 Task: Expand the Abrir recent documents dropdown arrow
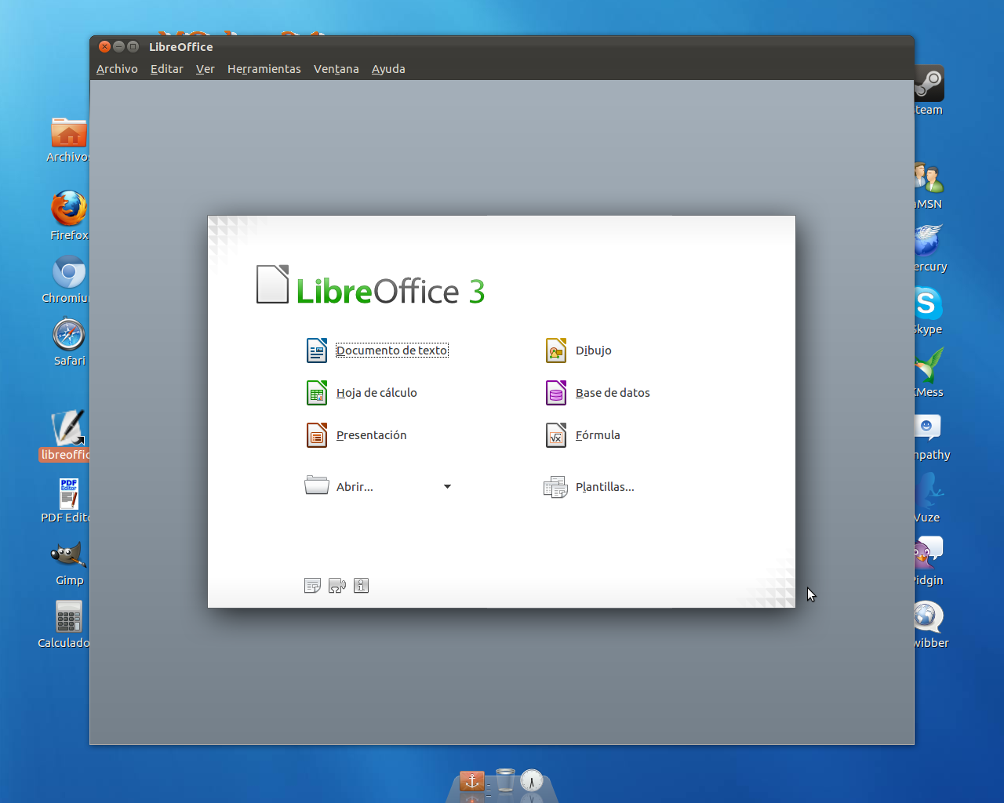447,487
